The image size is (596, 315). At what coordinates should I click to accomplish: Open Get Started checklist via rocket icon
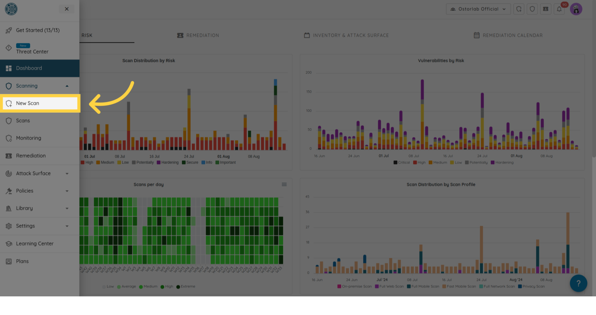pyautogui.click(x=38, y=30)
